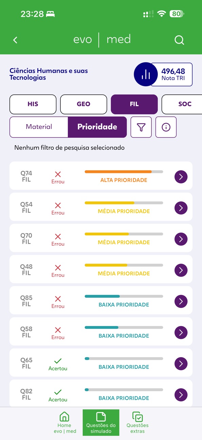Open Questões extras section
Image resolution: width=202 pixels, height=440 pixels.
pos(137,423)
